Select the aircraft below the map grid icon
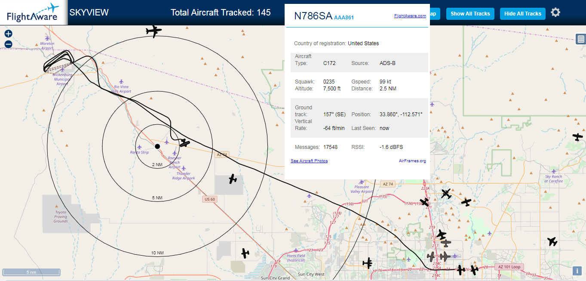 tap(577, 137)
